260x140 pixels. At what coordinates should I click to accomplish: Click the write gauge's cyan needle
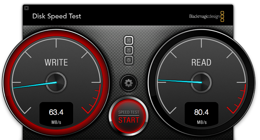(x=35, y=85)
